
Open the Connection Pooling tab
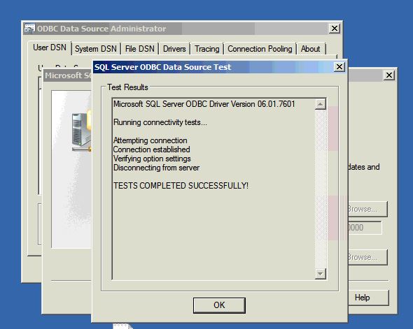click(260, 49)
